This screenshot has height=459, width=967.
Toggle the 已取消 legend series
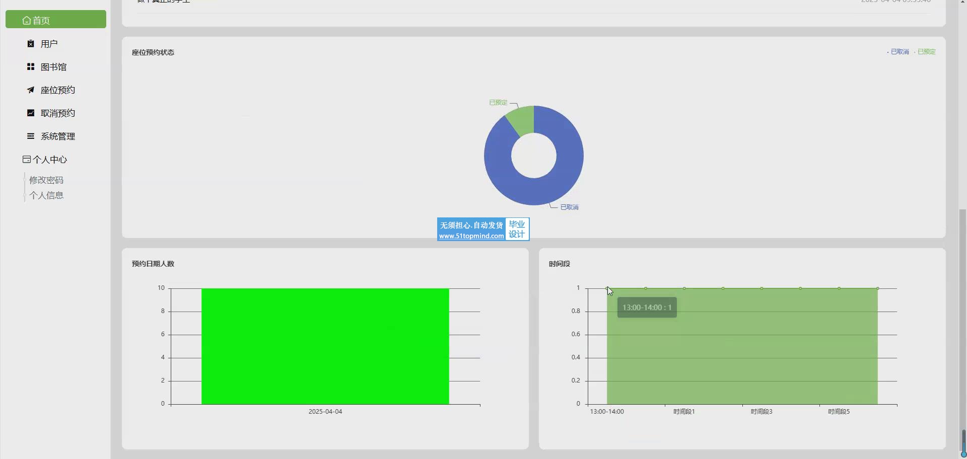pyautogui.click(x=899, y=52)
